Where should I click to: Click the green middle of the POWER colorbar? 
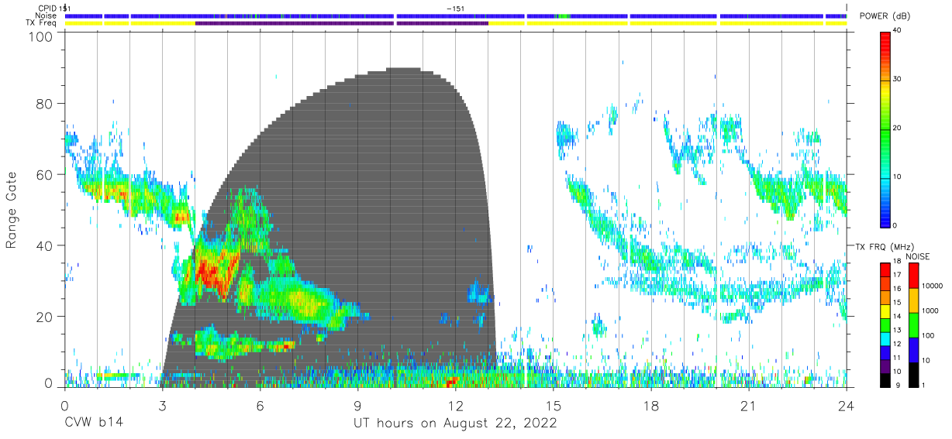886,129
